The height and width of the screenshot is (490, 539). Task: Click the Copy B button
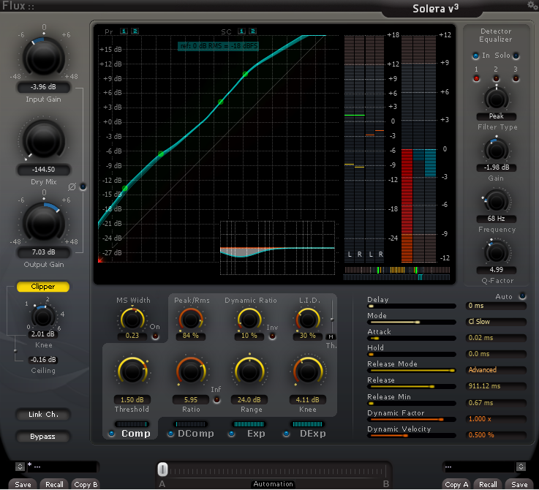click(x=86, y=484)
